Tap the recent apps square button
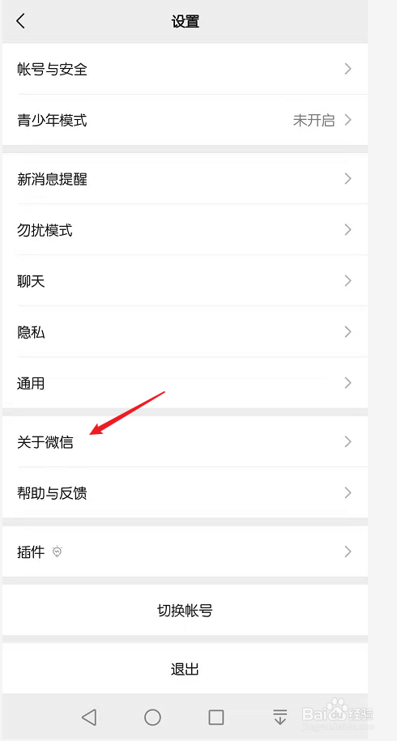The width and height of the screenshot is (397, 741). 216,717
